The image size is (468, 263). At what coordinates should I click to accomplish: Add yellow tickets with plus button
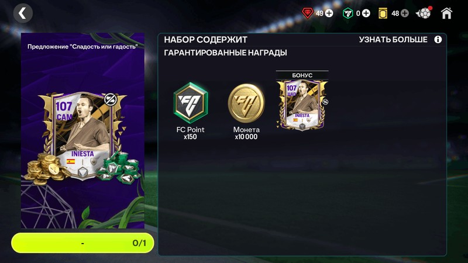pos(405,13)
